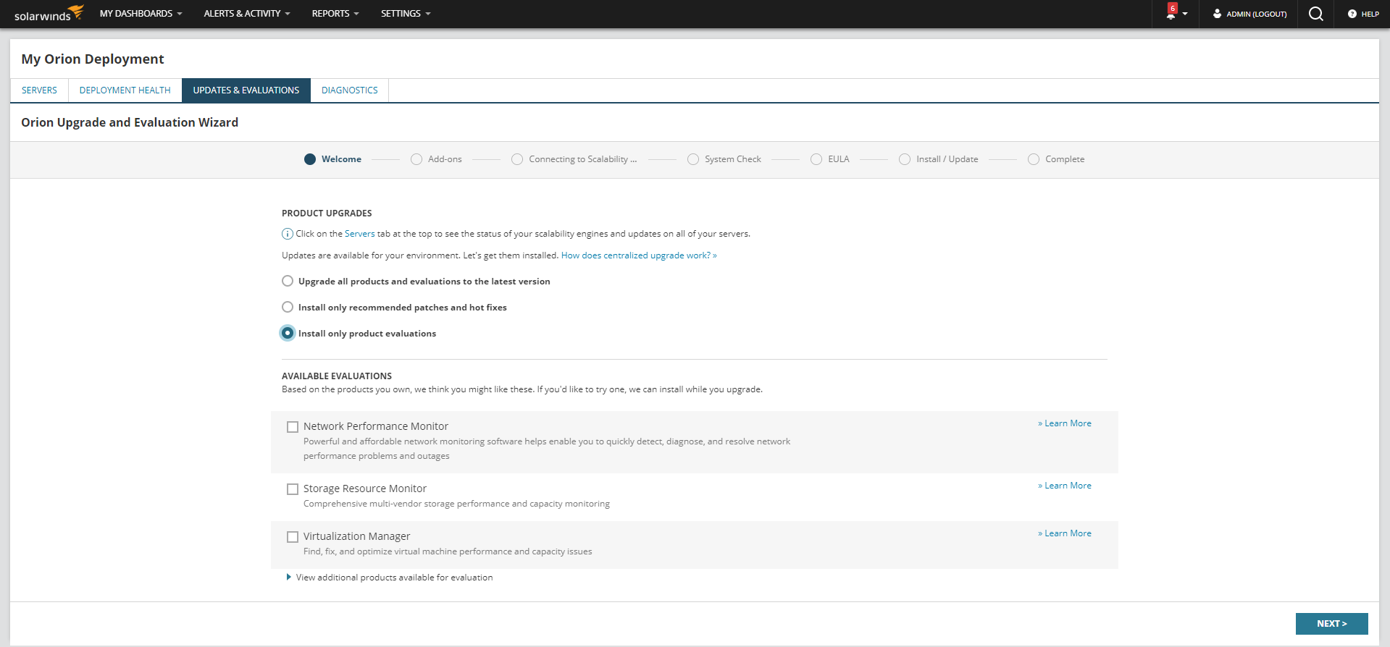The width and height of the screenshot is (1390, 647).
Task: Open the My Dashboards menu
Action: click(x=141, y=14)
